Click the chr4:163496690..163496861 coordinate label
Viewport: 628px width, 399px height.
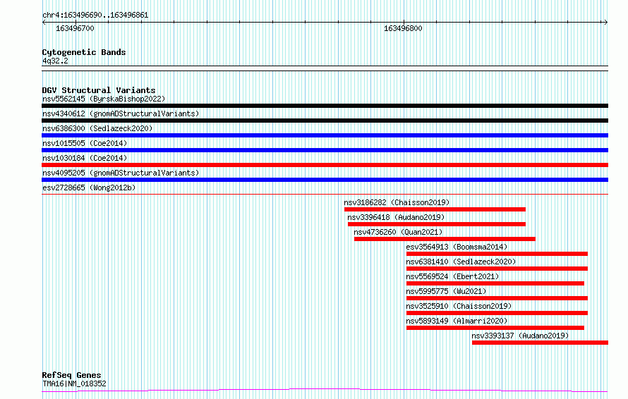[x=95, y=16]
